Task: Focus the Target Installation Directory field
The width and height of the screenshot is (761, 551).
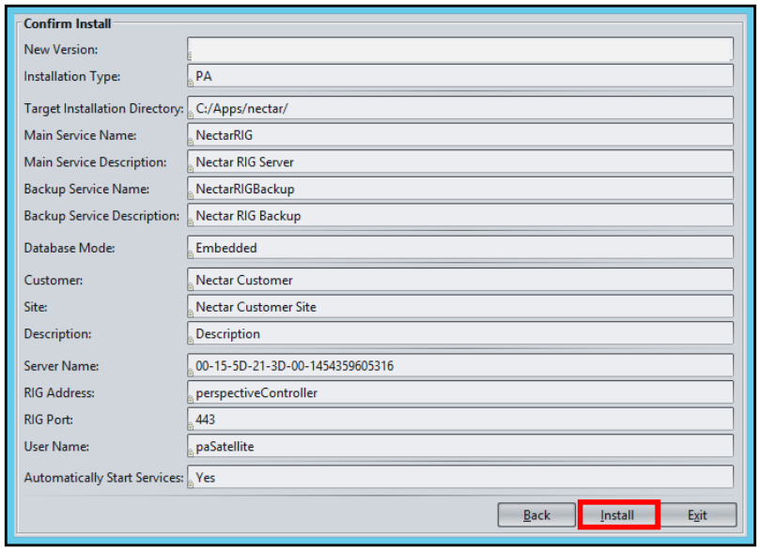Action: pyautogui.click(x=460, y=108)
